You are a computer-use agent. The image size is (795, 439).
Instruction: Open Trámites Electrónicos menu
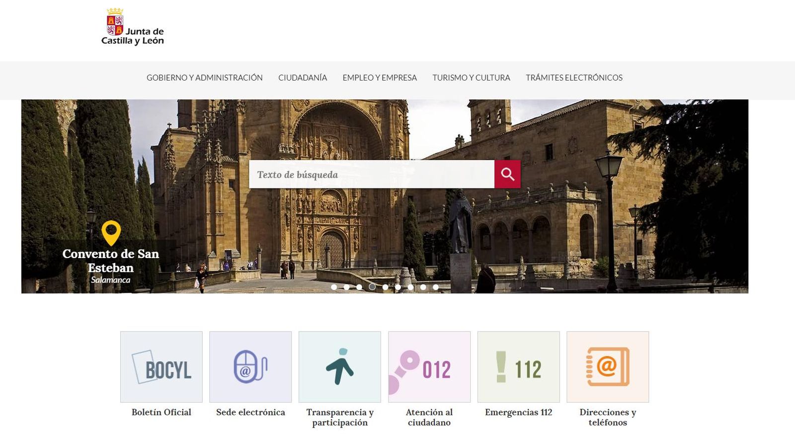click(574, 78)
